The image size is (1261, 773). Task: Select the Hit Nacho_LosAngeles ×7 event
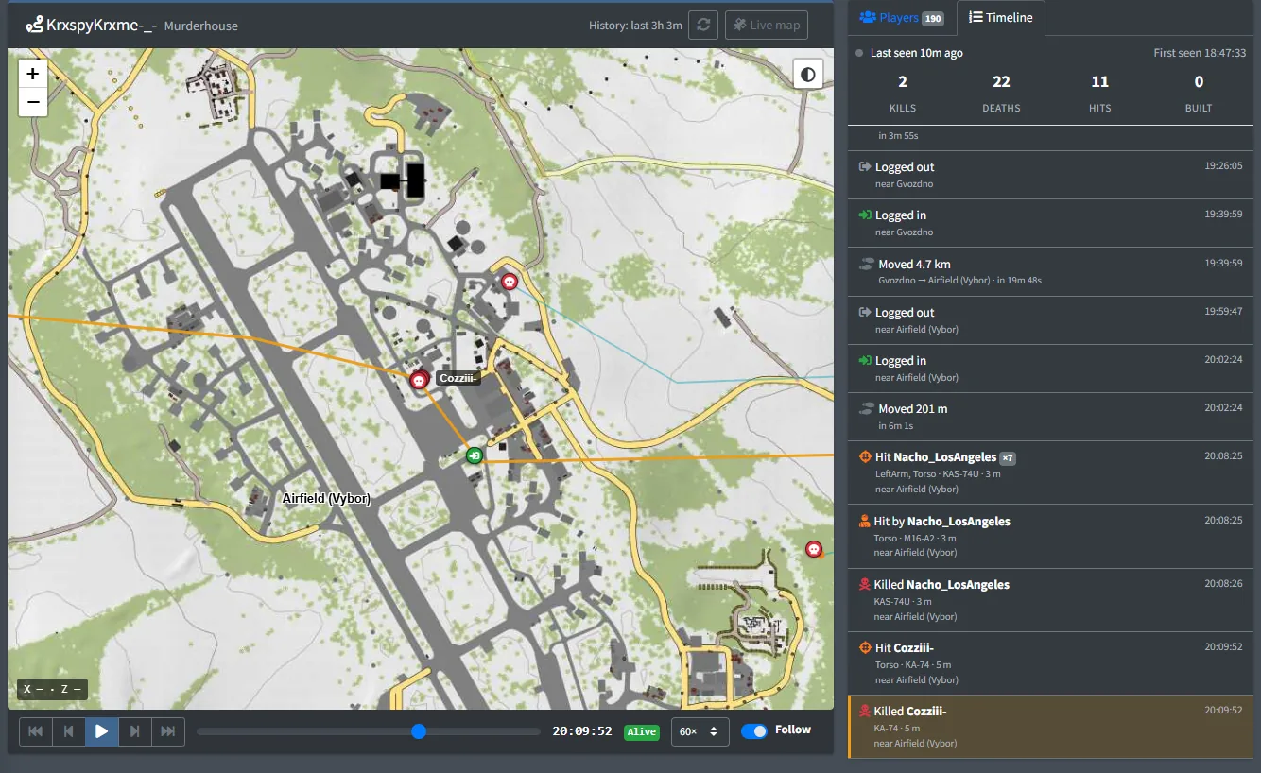pyautogui.click(x=1050, y=472)
